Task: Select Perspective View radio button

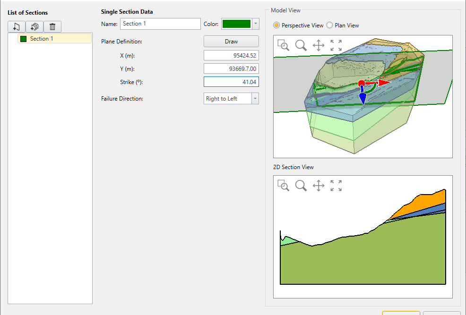Action: 276,25
